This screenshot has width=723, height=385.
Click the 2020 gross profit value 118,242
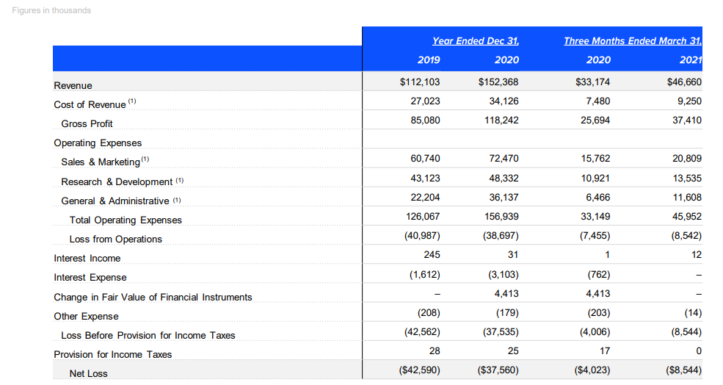(502, 120)
